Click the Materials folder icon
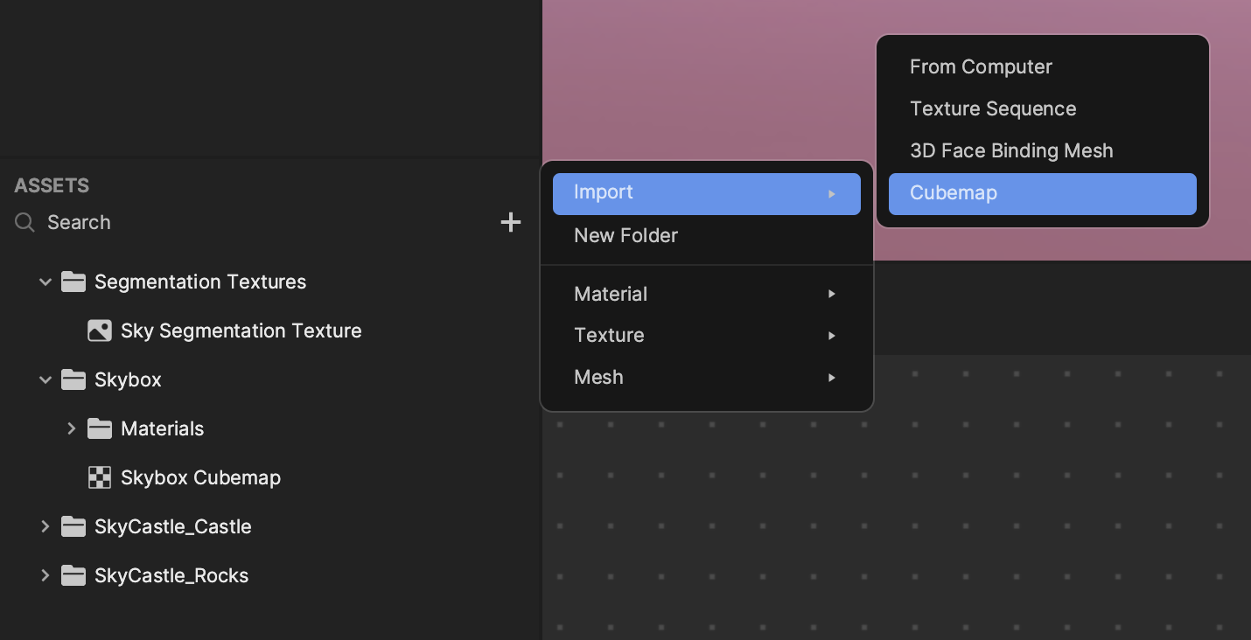The image size is (1251, 640). click(100, 428)
